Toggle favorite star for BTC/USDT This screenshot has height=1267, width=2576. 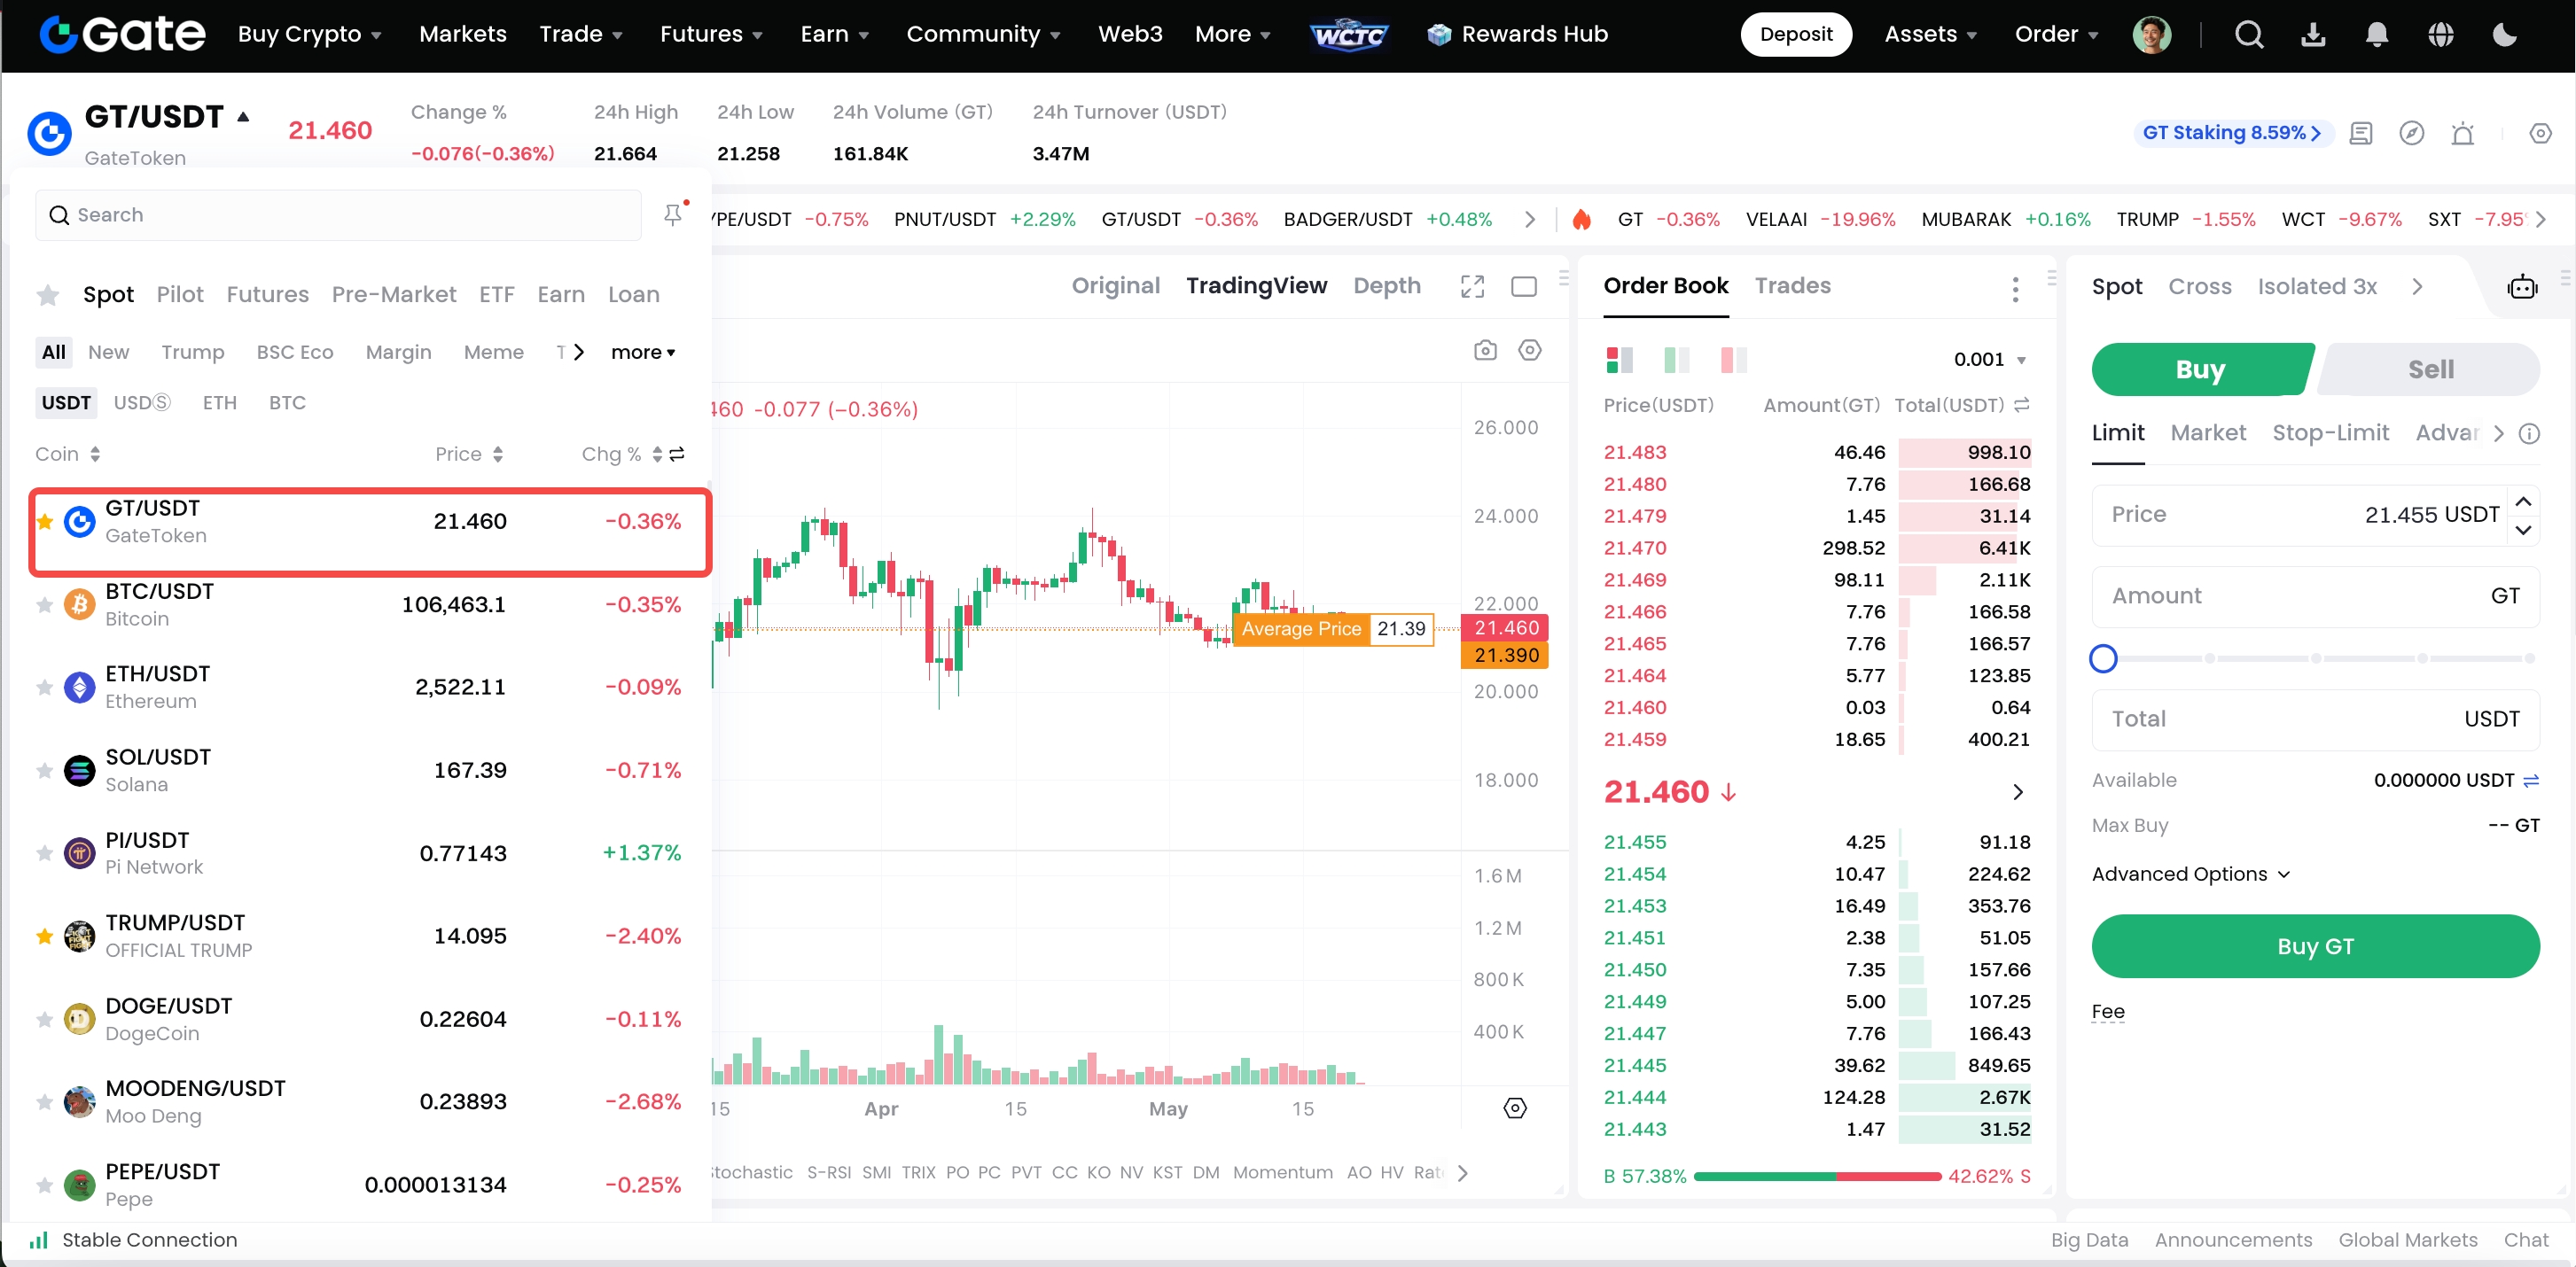44,604
